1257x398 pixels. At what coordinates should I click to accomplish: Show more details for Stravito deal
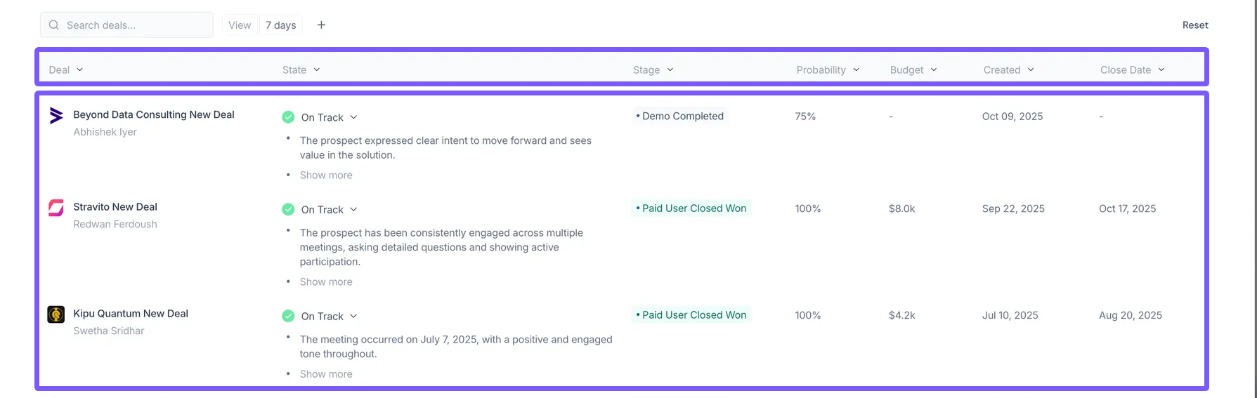pos(326,281)
